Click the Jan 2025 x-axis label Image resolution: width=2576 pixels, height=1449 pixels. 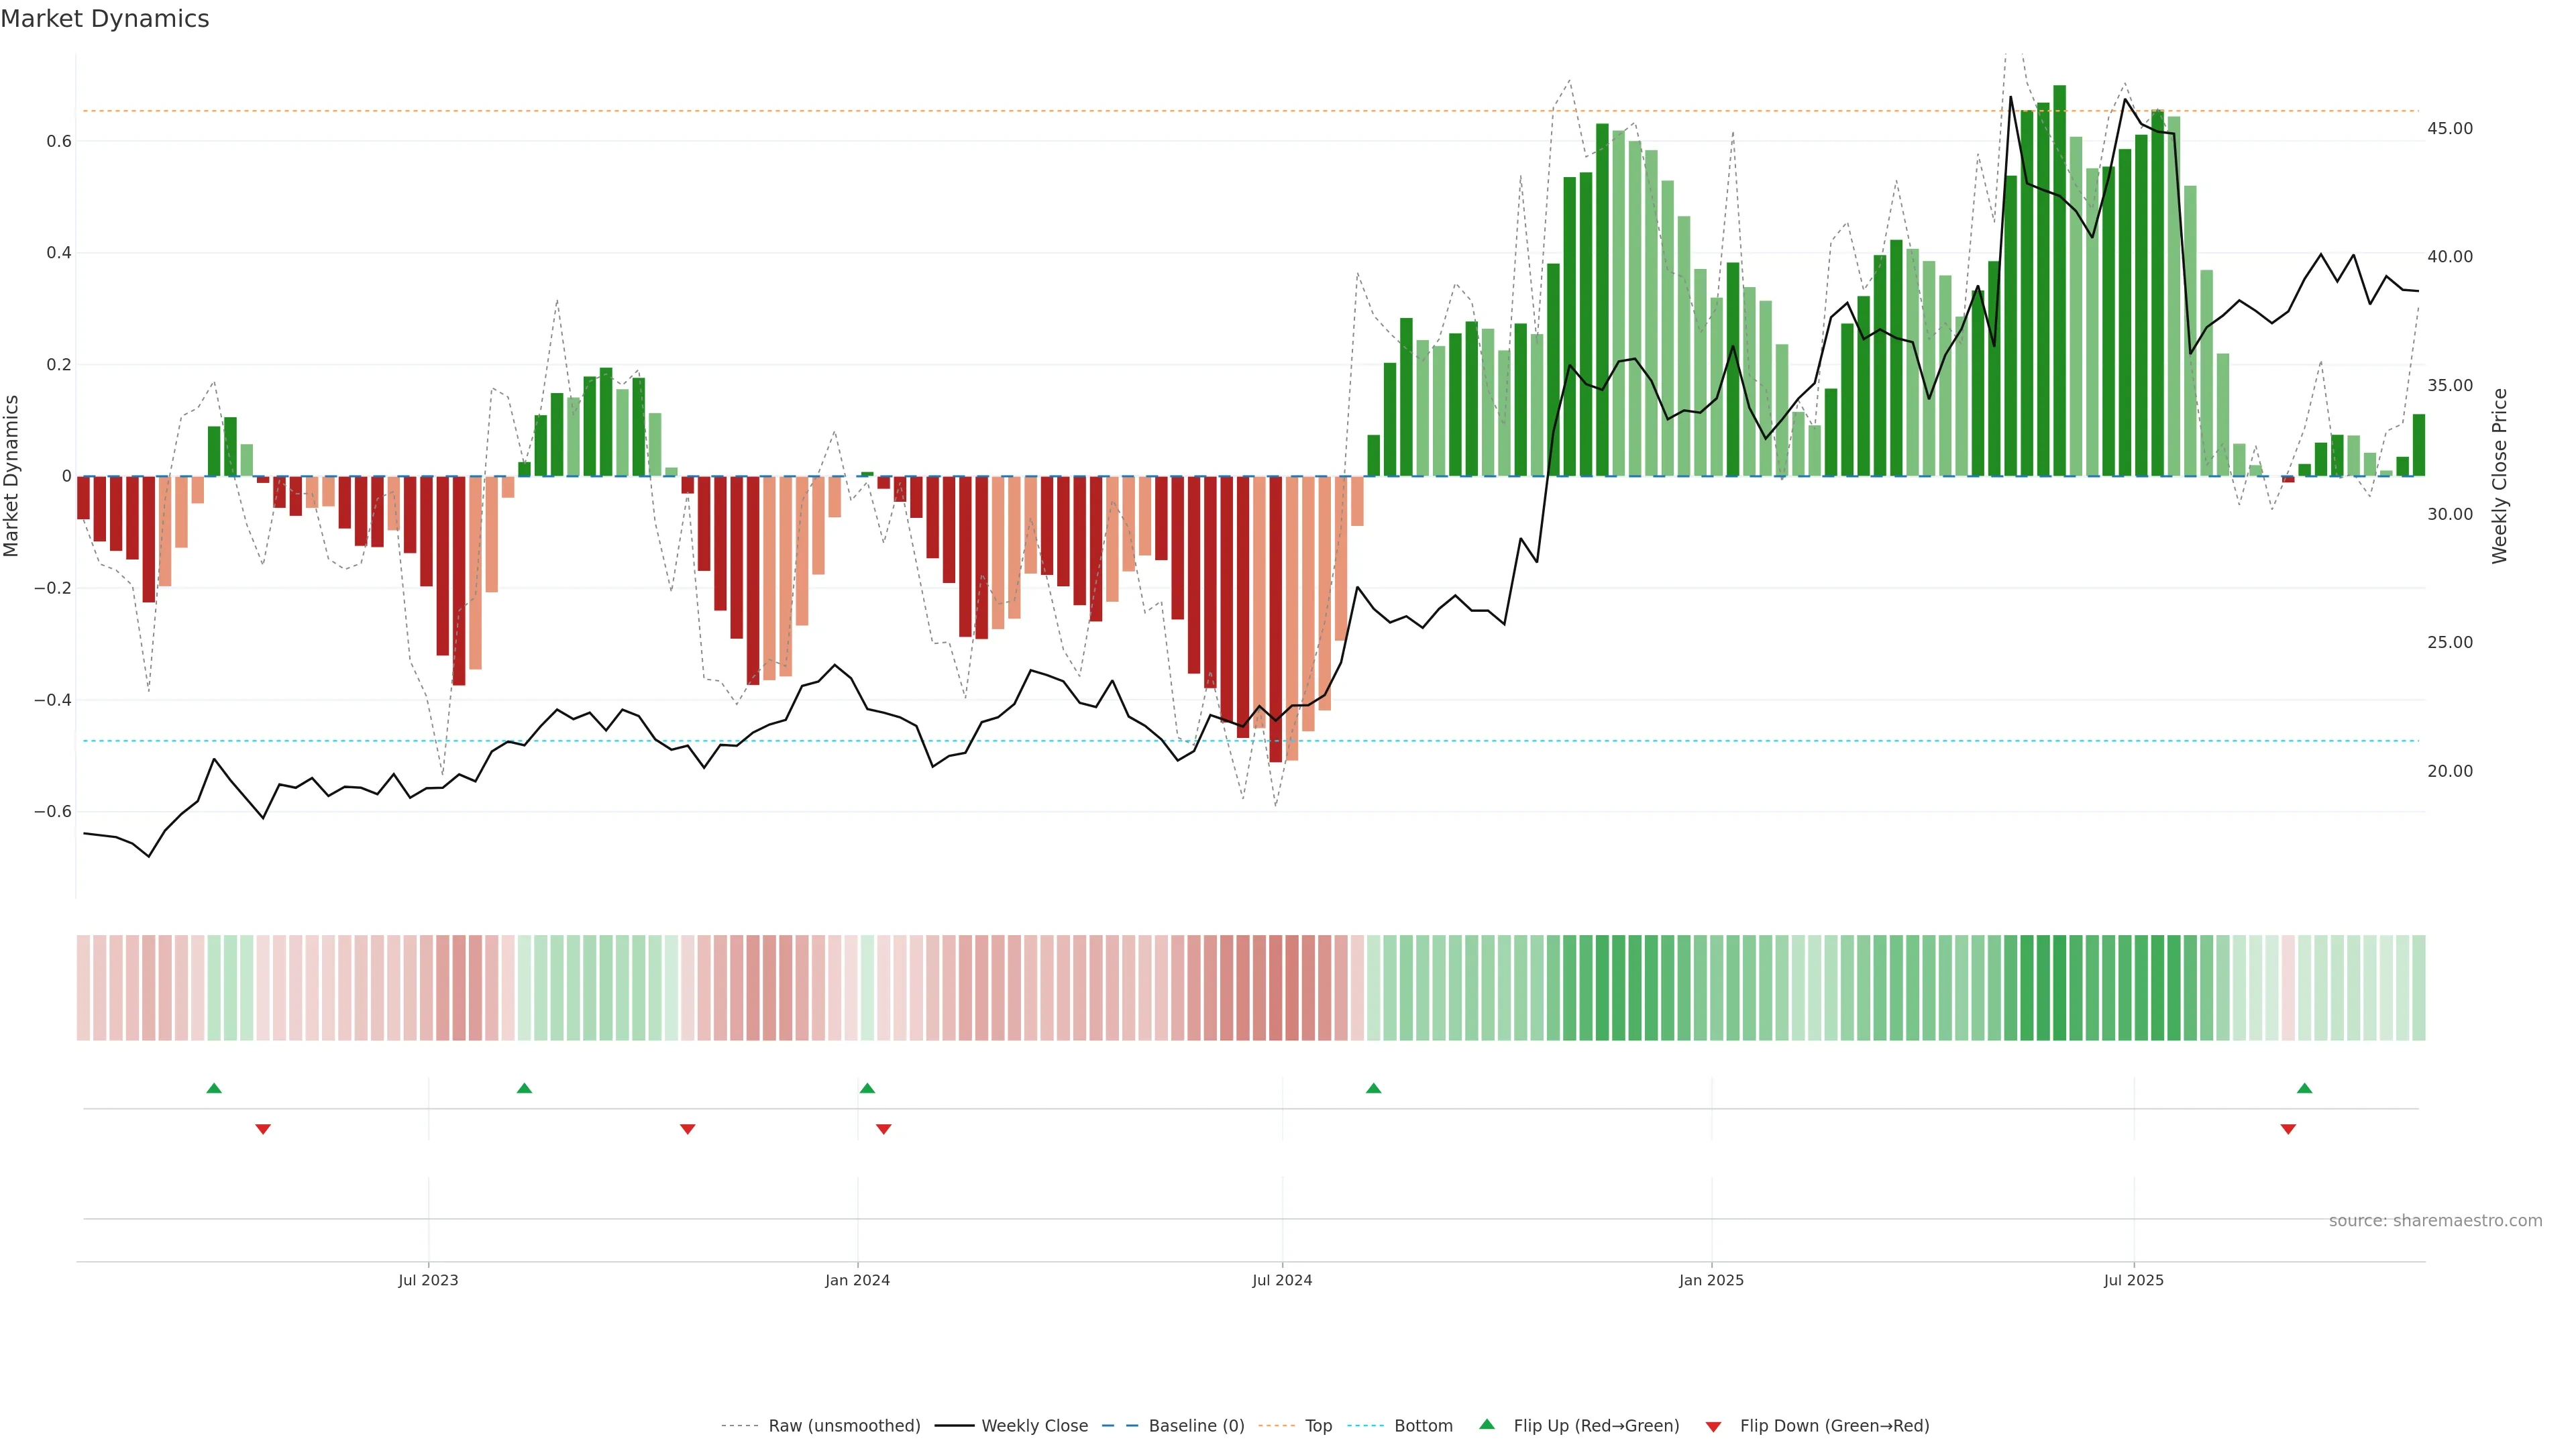tap(1711, 1280)
